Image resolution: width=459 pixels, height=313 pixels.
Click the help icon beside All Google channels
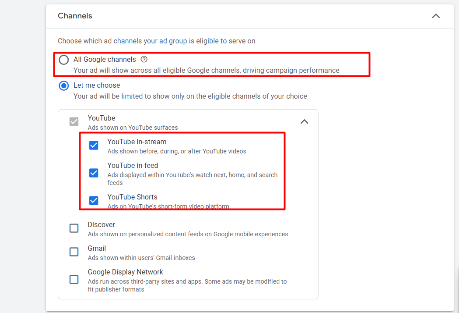coord(144,60)
